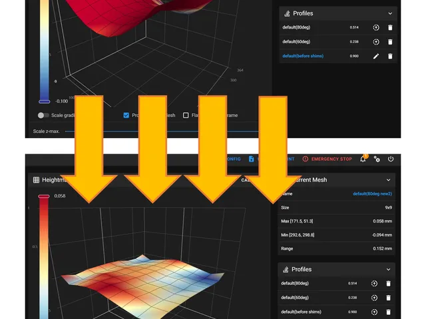Delete default(80deg) profile in upper screenshot
The image size is (426, 319).
[x=390, y=27]
